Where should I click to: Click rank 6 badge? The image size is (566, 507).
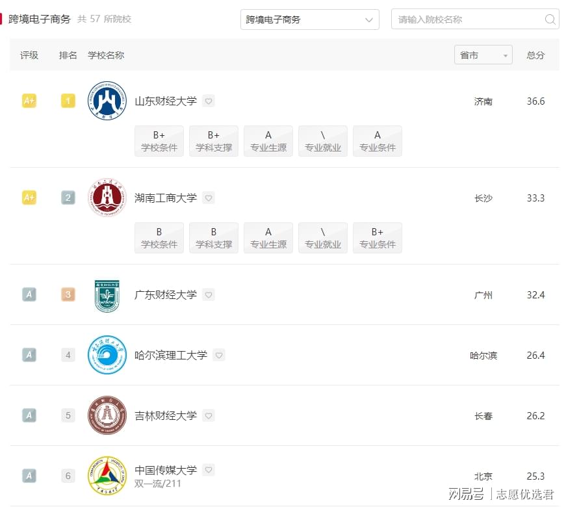pos(68,476)
